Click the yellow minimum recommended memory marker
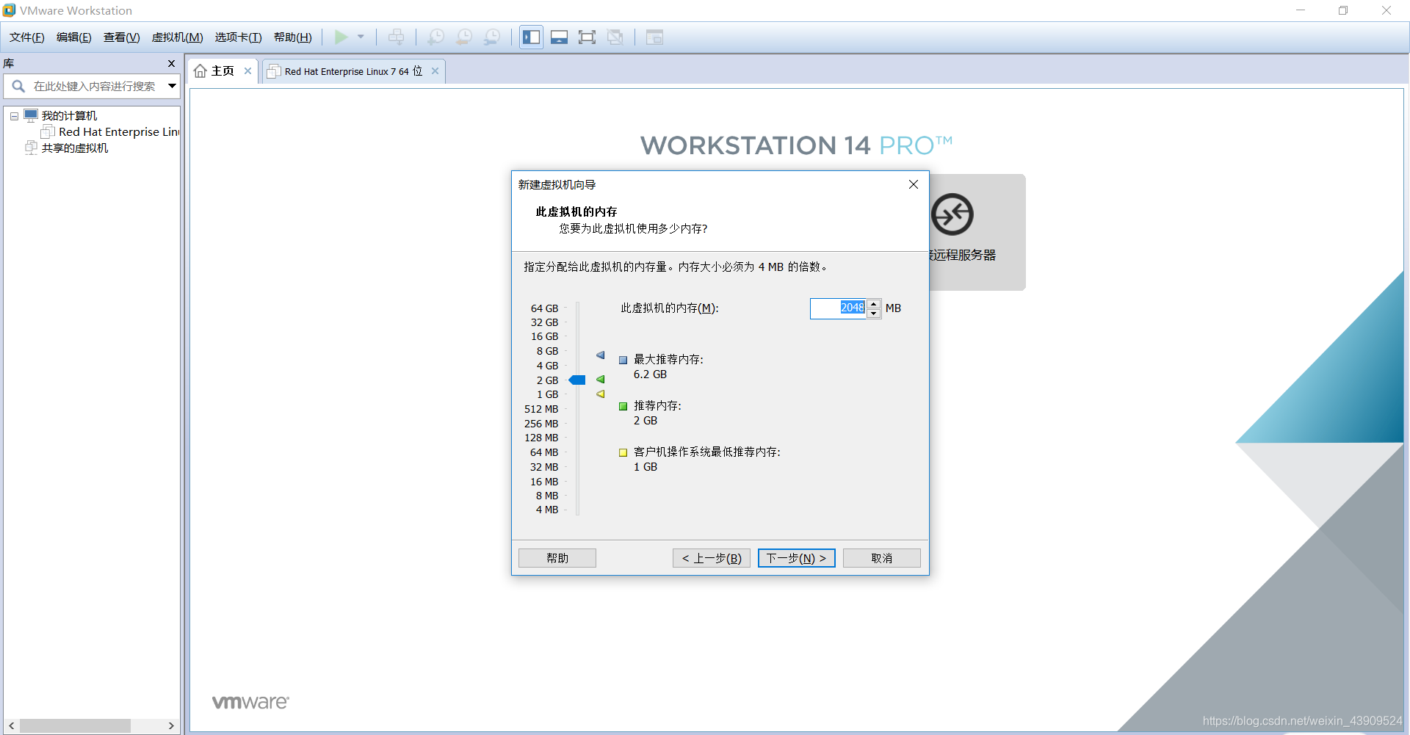 click(x=601, y=394)
